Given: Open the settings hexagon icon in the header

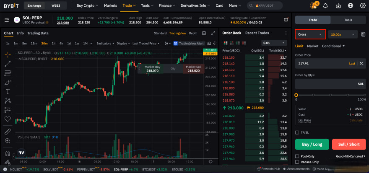Looking at the screenshot, I should pos(363,5).
